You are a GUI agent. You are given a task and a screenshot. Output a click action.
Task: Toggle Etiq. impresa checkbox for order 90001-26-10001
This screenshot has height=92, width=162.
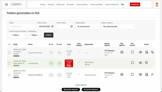(132, 74)
